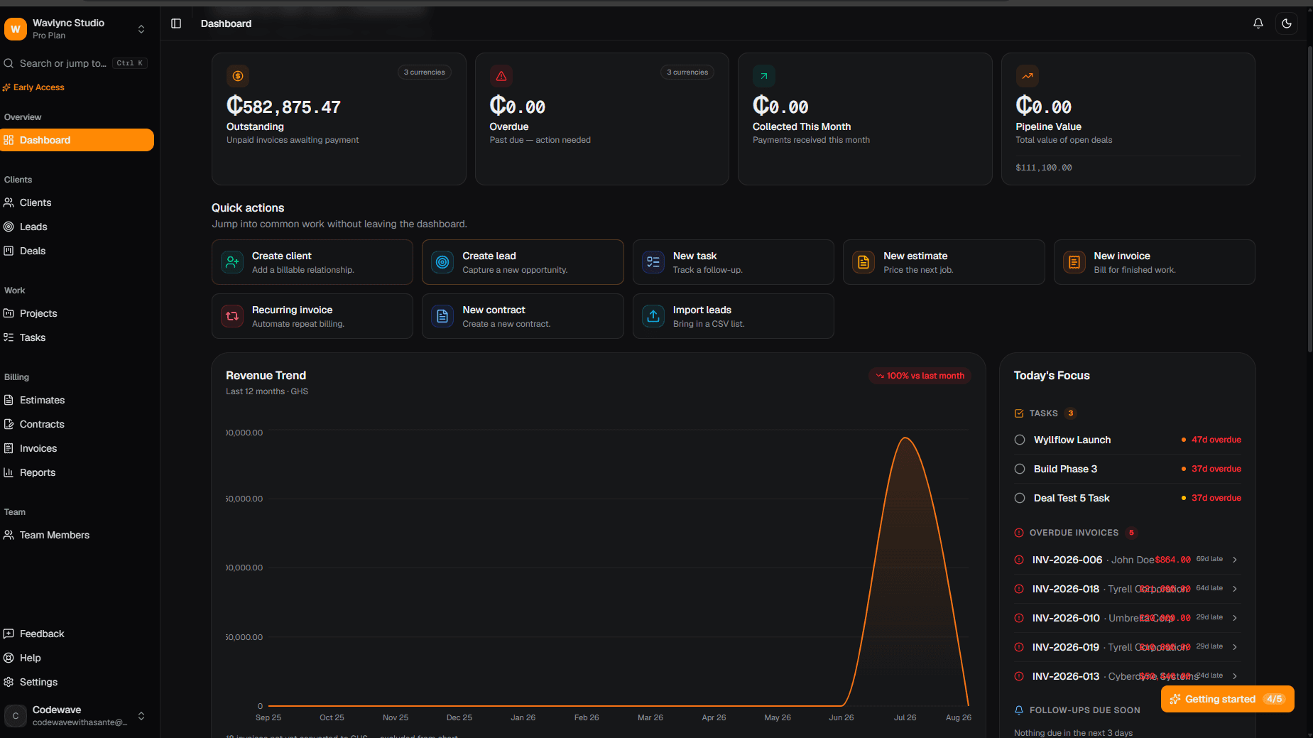Click the Tasks list icon in sidebar
Screen dimensions: 1313x738
pos(9,337)
